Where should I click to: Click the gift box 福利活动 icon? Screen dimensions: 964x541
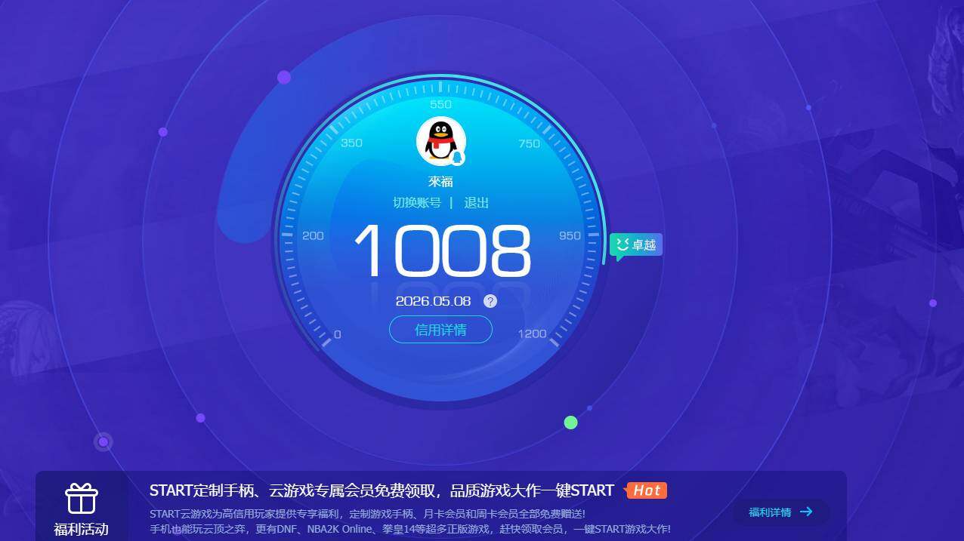click(x=81, y=500)
